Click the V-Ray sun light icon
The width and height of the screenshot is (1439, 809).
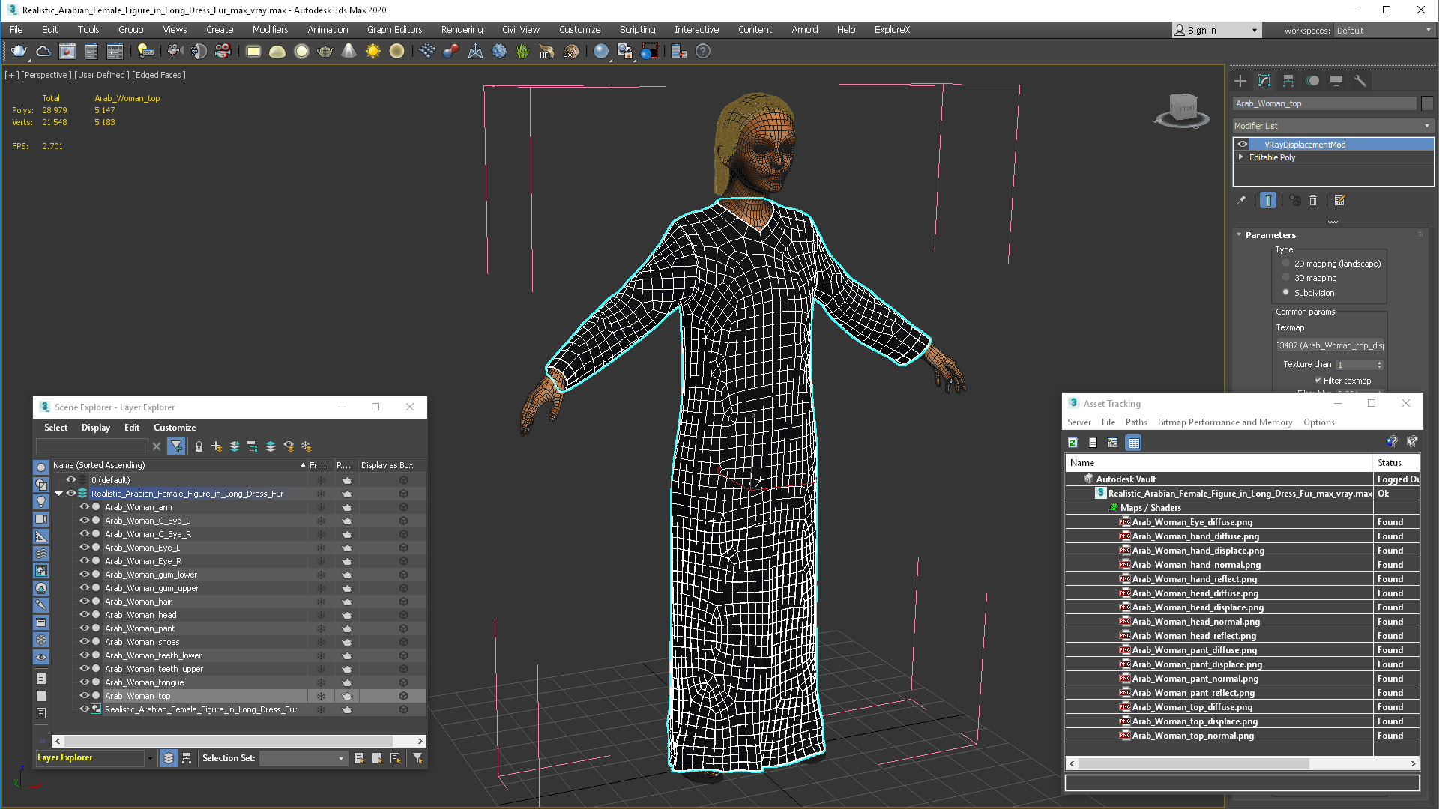pyautogui.click(x=372, y=51)
